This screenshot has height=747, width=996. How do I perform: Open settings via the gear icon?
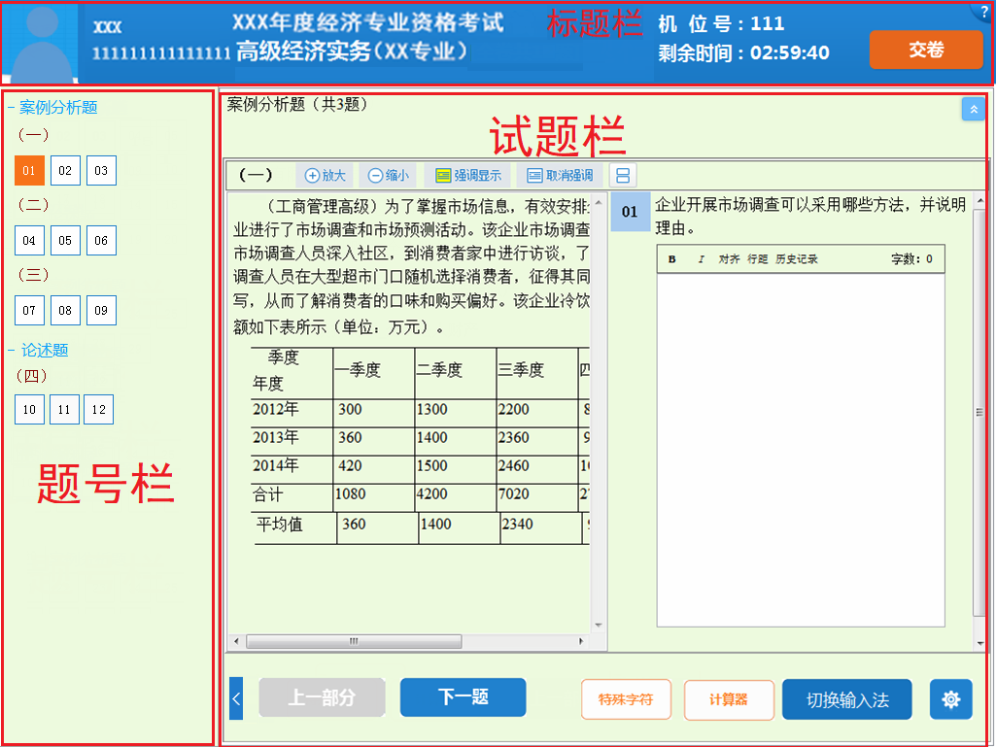[x=950, y=698]
